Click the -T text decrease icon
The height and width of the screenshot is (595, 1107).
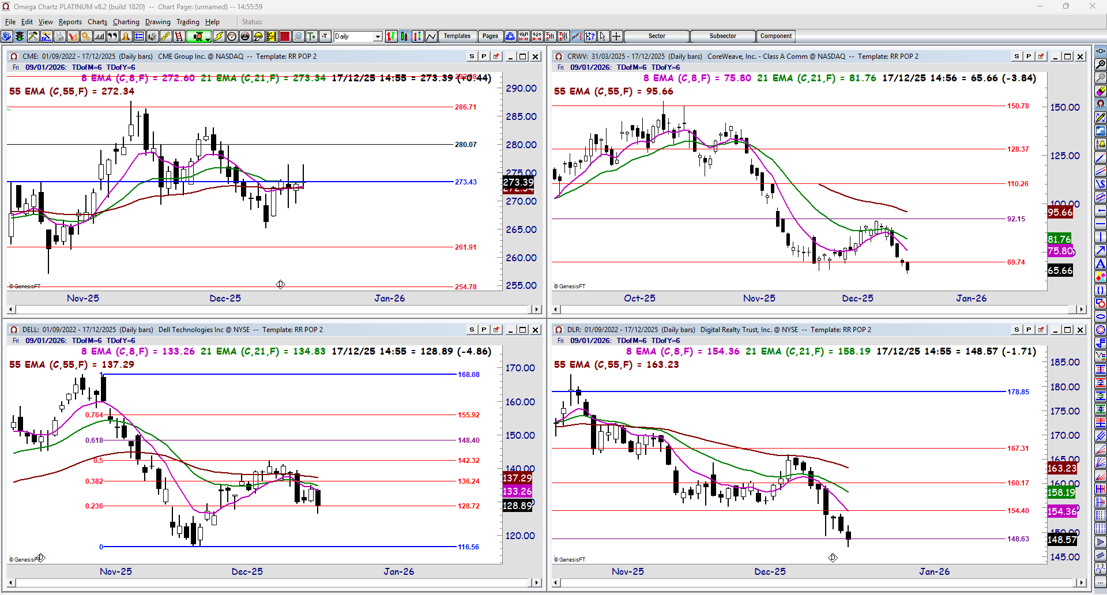[x=325, y=36]
